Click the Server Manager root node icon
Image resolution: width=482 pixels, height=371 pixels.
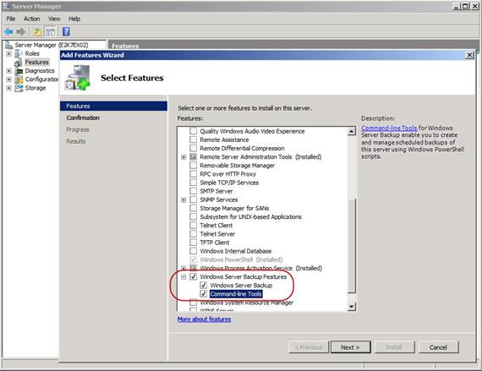[9, 45]
